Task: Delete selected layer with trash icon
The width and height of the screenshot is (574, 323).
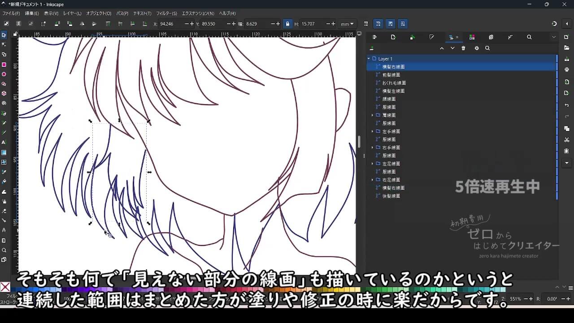Action: coord(463,48)
